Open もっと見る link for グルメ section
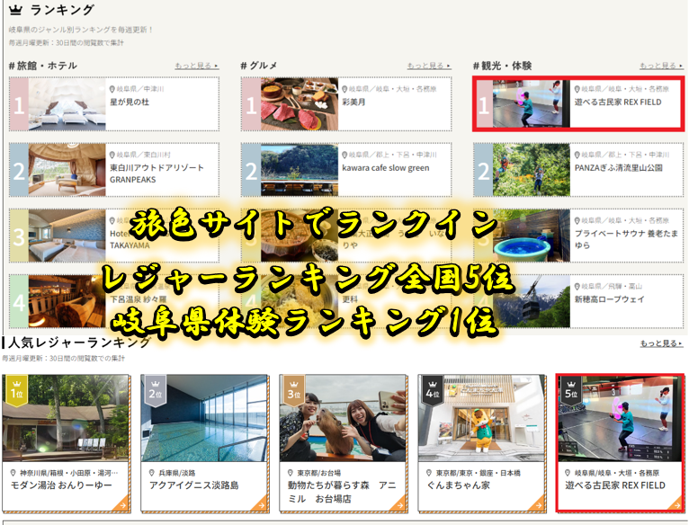689x525 pixels. click(x=429, y=66)
